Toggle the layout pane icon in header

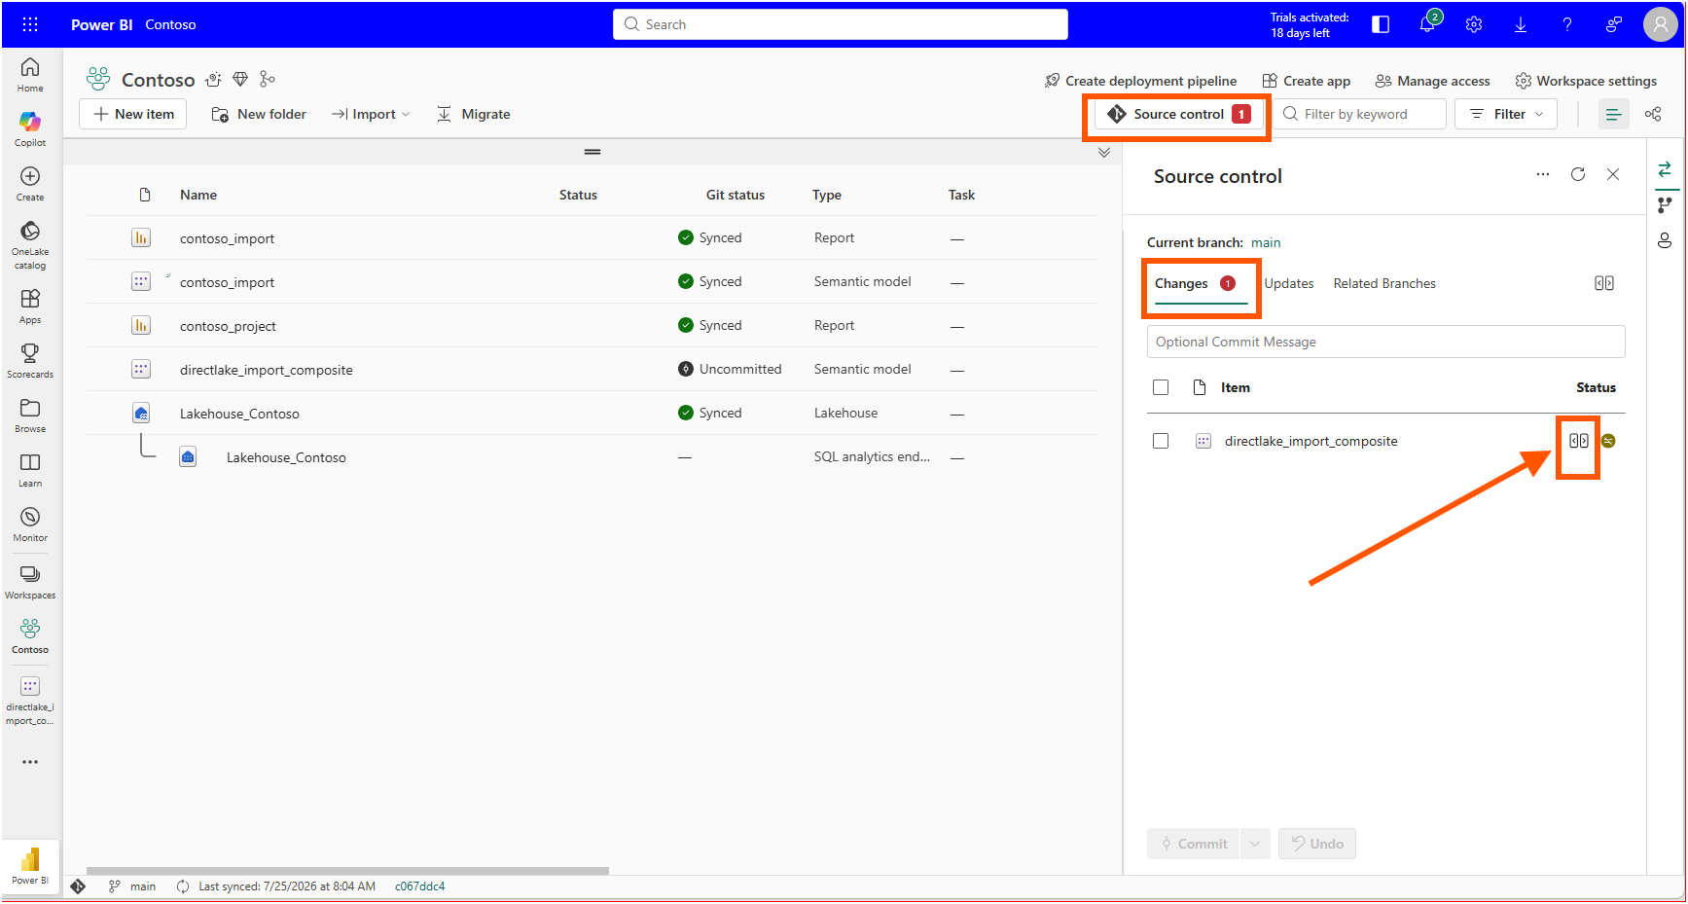click(x=1381, y=24)
